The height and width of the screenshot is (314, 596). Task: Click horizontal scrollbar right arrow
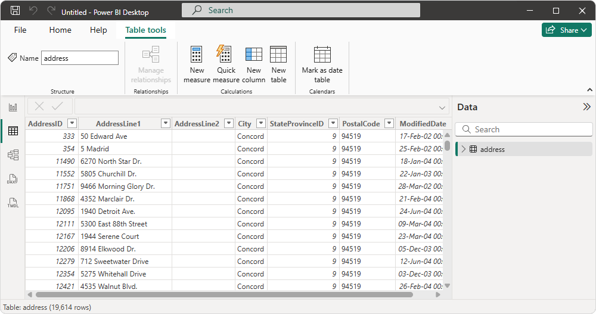(x=438, y=294)
